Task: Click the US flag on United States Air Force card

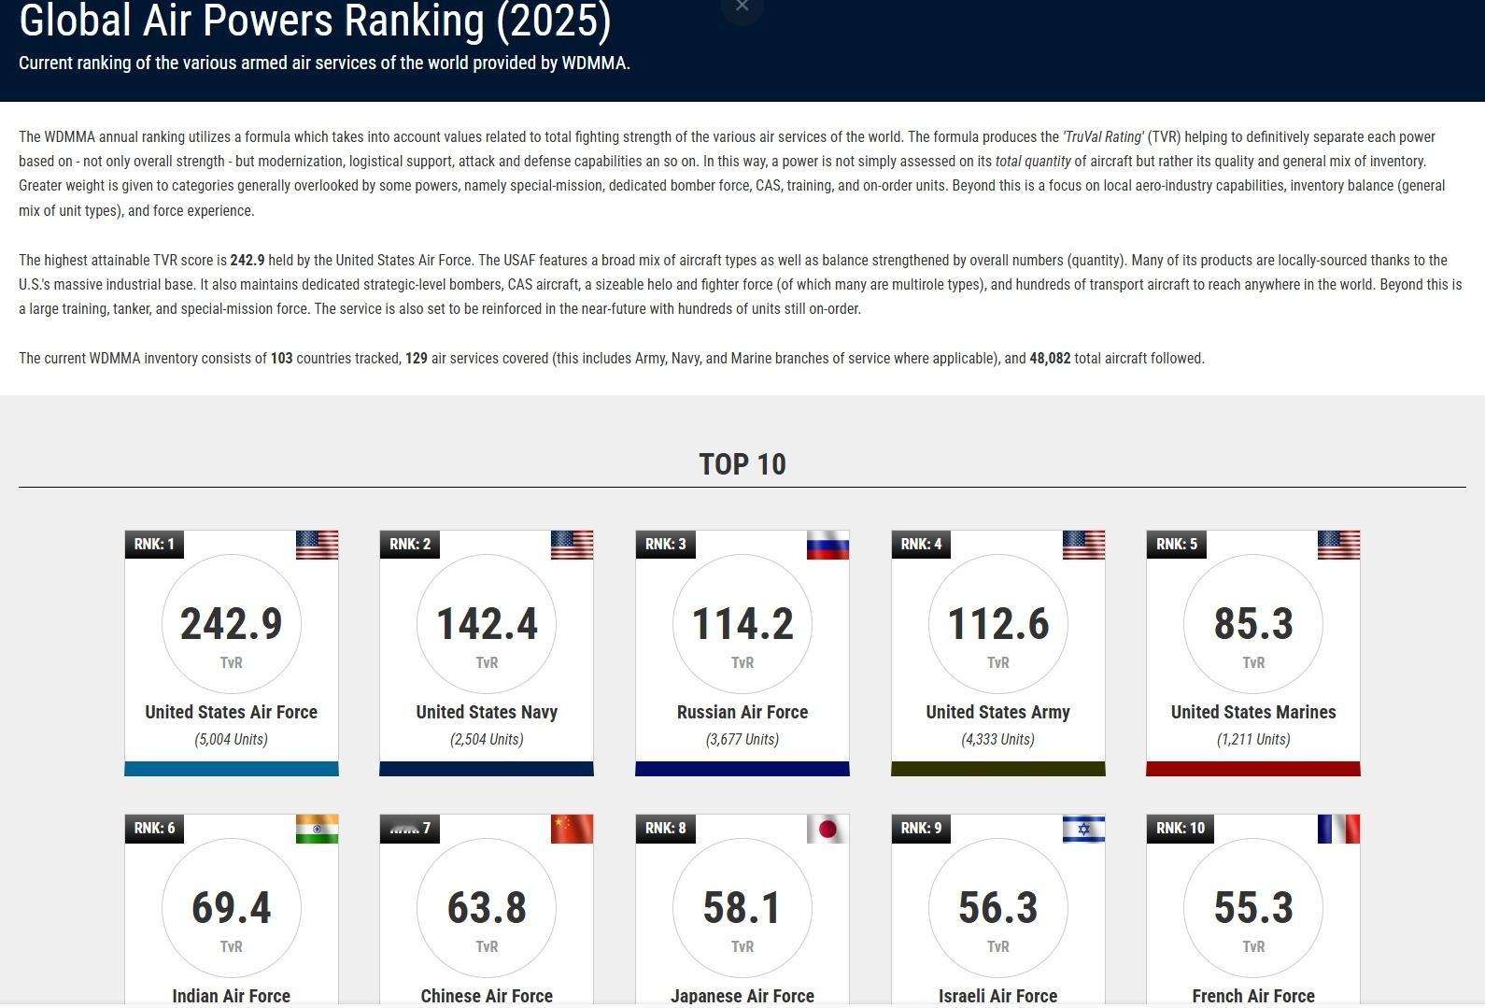Action: 317,545
